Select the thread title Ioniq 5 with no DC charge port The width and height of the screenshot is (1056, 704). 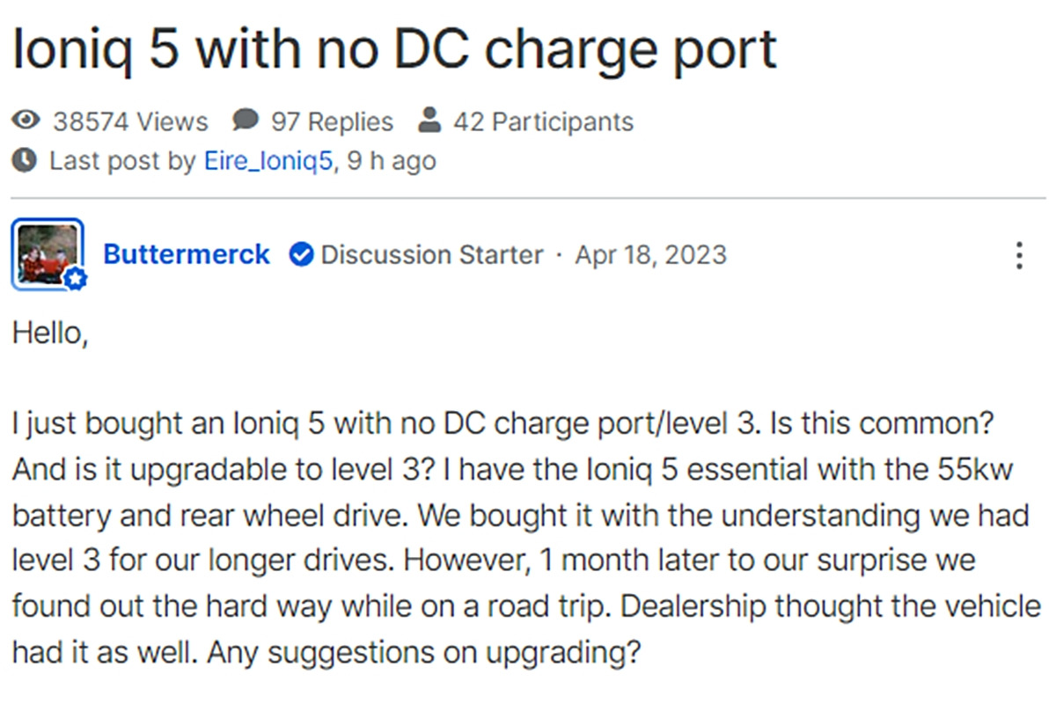[x=393, y=50]
